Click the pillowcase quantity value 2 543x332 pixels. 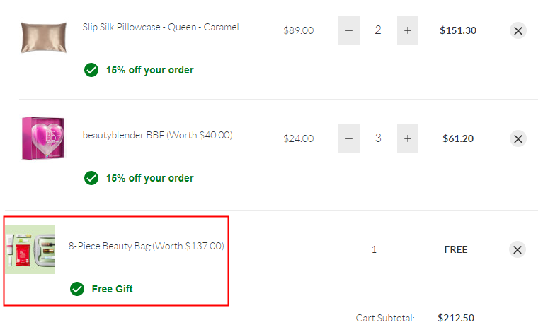(x=378, y=30)
